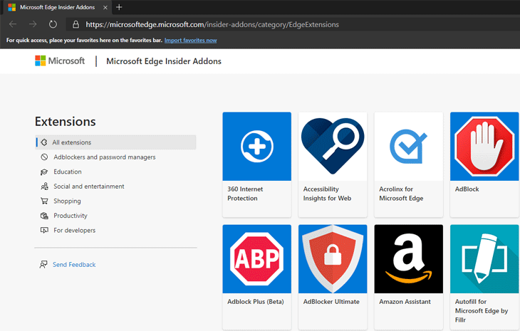The width and height of the screenshot is (520, 331).
Task: Click the Education graduation cap icon
Action: pyautogui.click(x=44, y=172)
